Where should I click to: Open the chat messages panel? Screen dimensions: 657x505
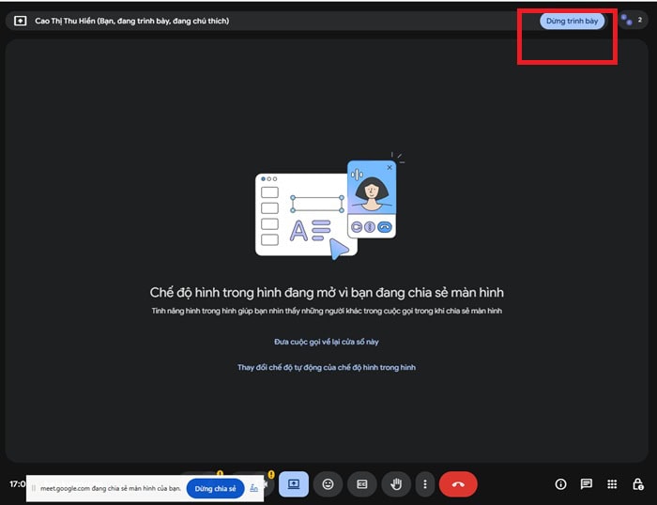coord(587,484)
